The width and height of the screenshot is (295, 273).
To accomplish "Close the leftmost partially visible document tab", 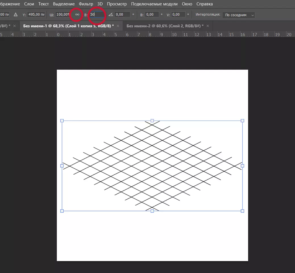I will [x=14, y=26].
